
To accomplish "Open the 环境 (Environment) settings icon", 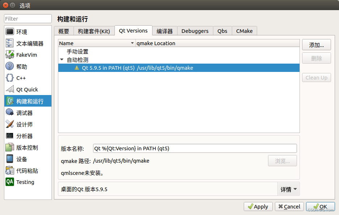I will (x=10, y=32).
